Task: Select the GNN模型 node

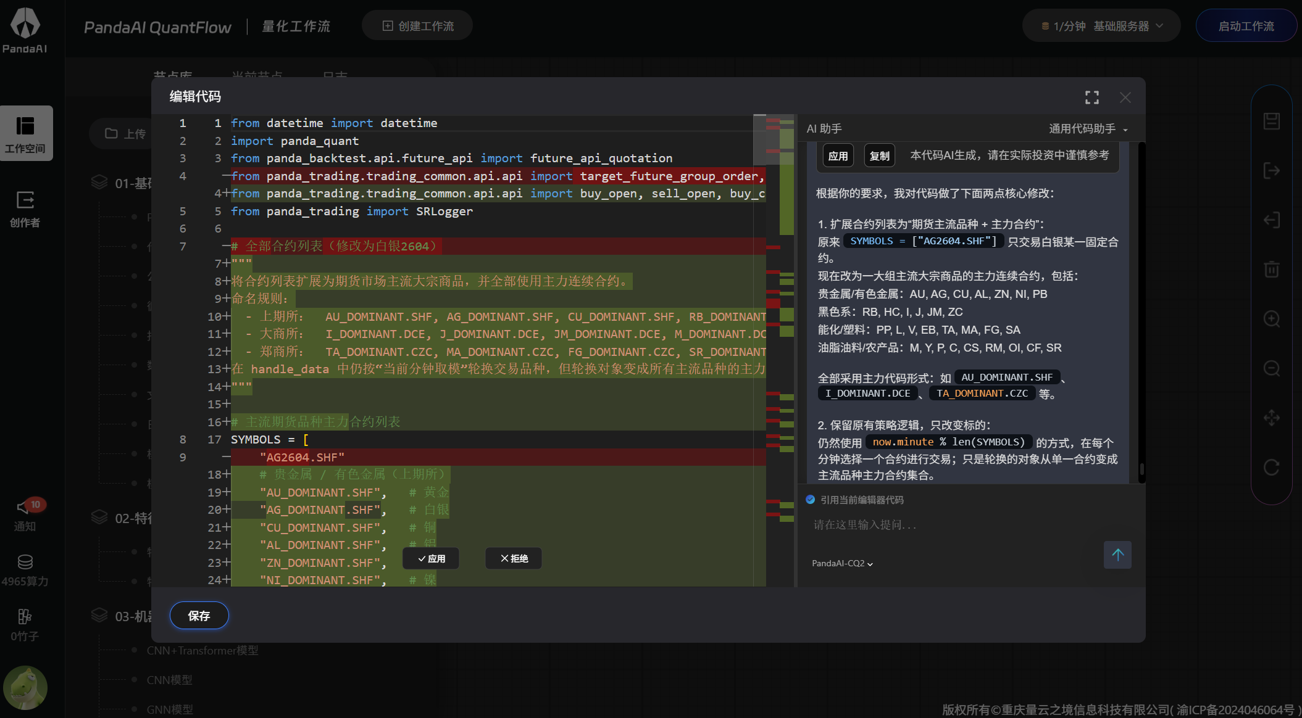Action: click(170, 709)
